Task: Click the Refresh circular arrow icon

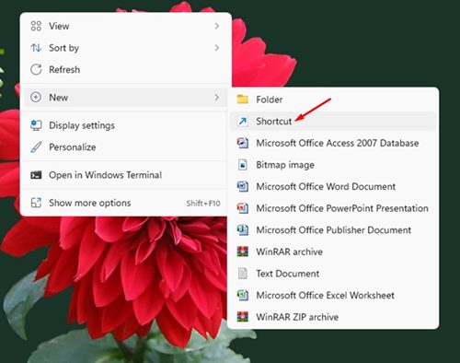Action: 36,70
